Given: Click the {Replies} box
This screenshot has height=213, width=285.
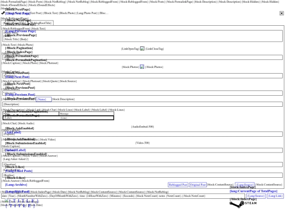Looking at the screenshot, I should 142,175.
